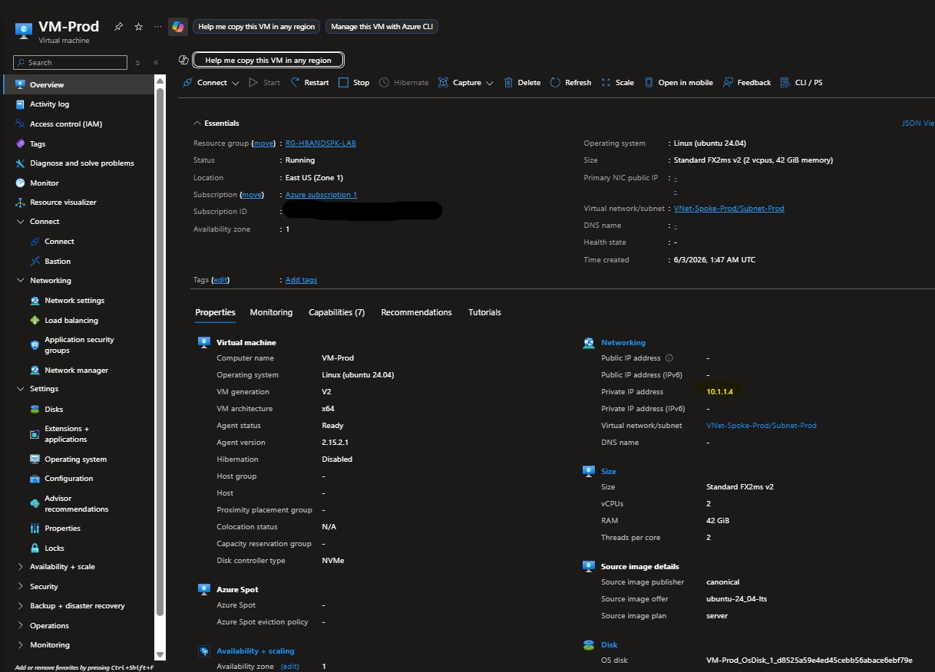Image resolution: width=935 pixels, height=672 pixels.
Task: Click the Monitor icon in sidebar
Action: (x=21, y=183)
